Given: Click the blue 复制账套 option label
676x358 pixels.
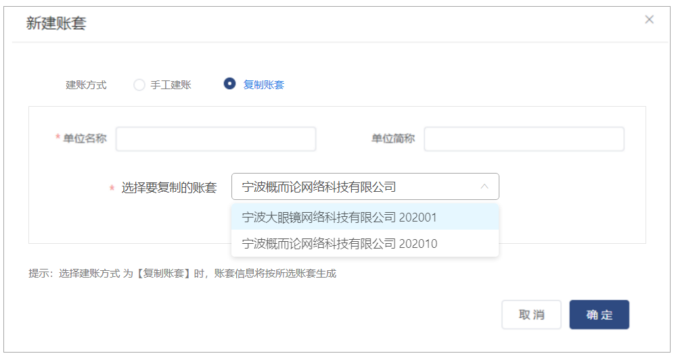Looking at the screenshot, I should 263,84.
